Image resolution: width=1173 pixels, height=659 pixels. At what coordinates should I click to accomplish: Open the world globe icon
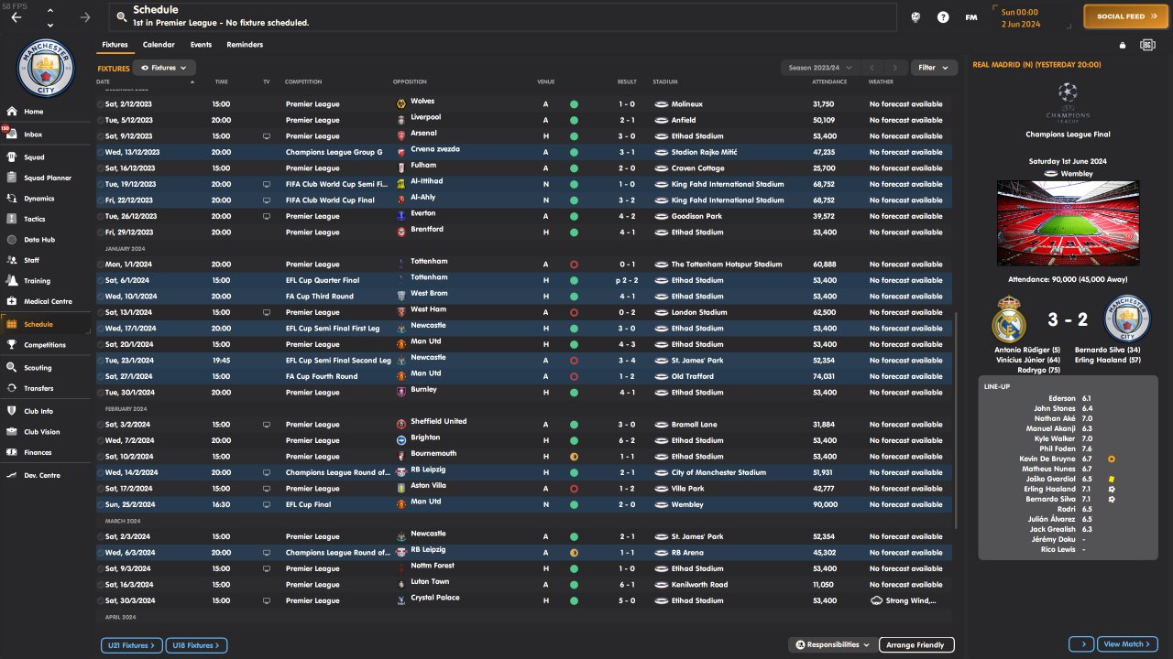915,16
